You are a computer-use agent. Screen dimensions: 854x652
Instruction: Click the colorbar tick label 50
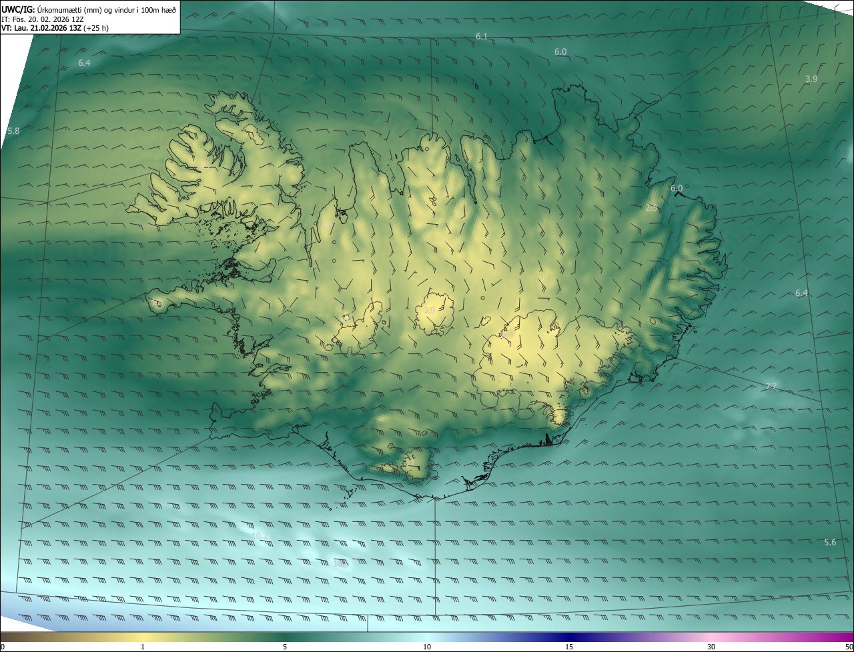point(849,647)
